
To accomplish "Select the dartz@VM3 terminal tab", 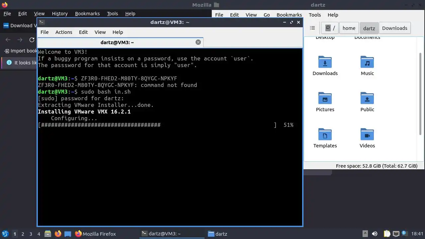I will pos(120,42).
